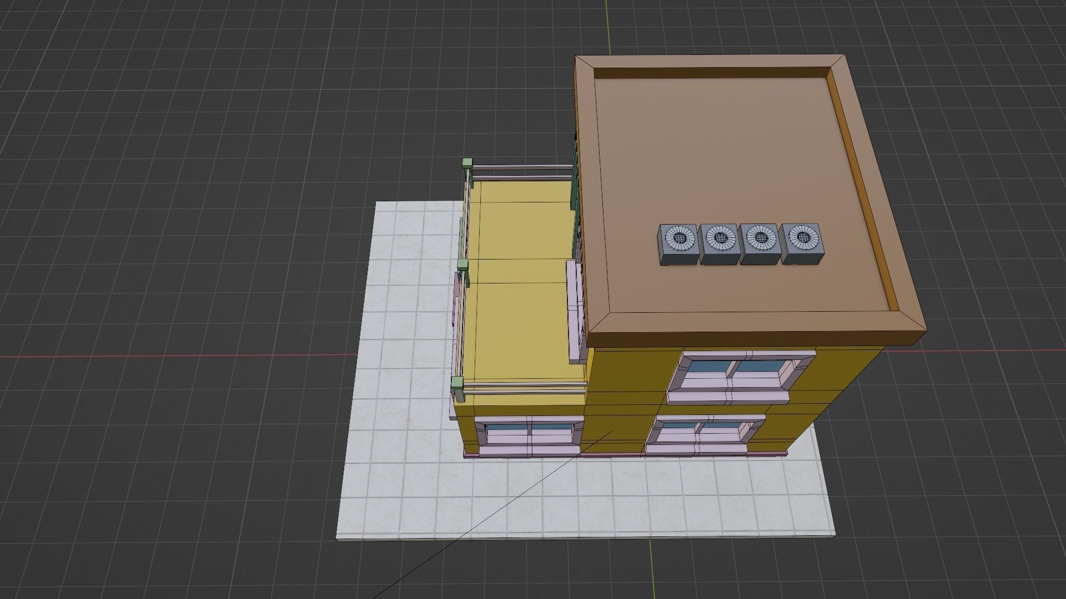Viewport: 1066px width, 599px height.
Task: Select the leftmost rooftop AC fan unit
Action: click(x=678, y=245)
